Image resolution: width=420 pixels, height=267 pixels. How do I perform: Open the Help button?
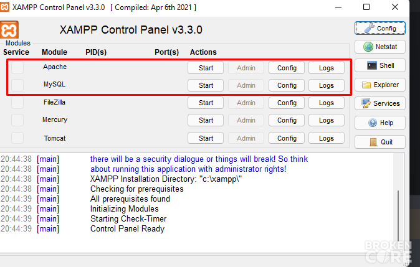pyautogui.click(x=380, y=123)
